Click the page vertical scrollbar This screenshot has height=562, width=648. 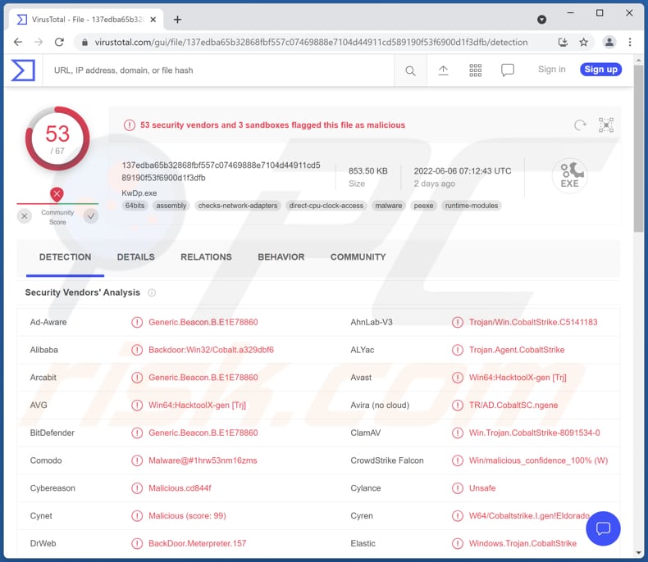[638, 164]
